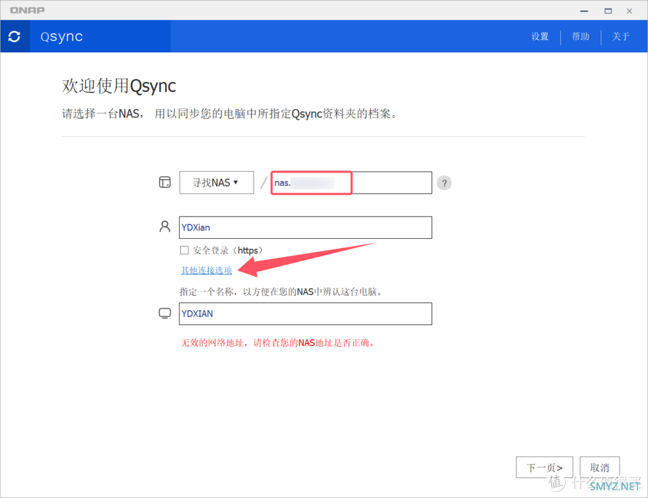Focus the computer name field containing YDXIAN

(x=305, y=314)
